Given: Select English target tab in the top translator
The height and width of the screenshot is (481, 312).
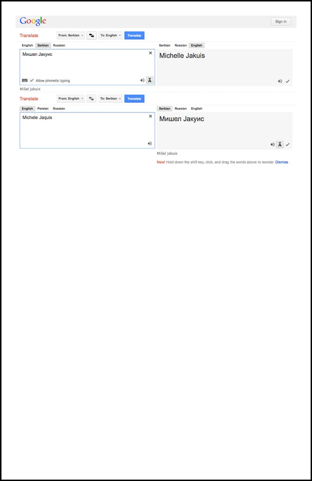Looking at the screenshot, I should 196,45.
